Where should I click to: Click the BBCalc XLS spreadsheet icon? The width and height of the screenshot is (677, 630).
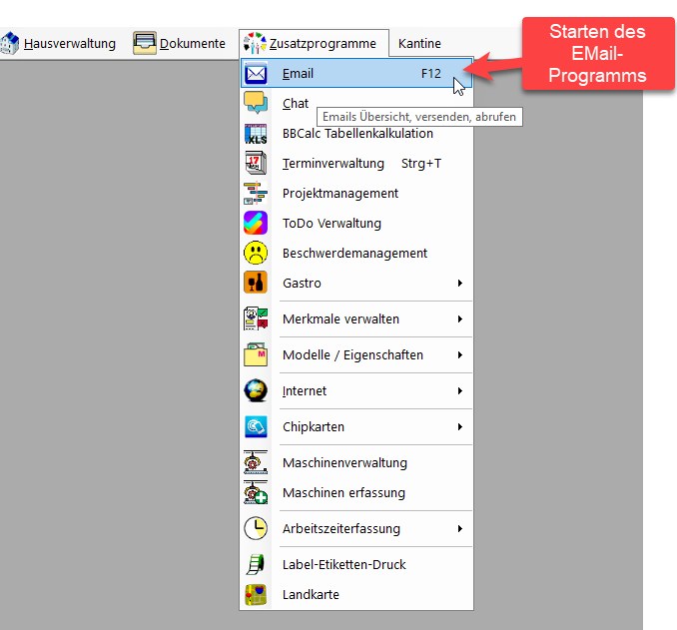click(x=256, y=134)
